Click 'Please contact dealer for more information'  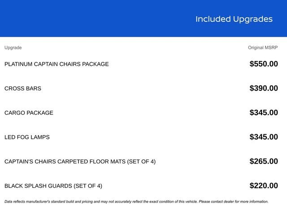[x=233, y=202]
